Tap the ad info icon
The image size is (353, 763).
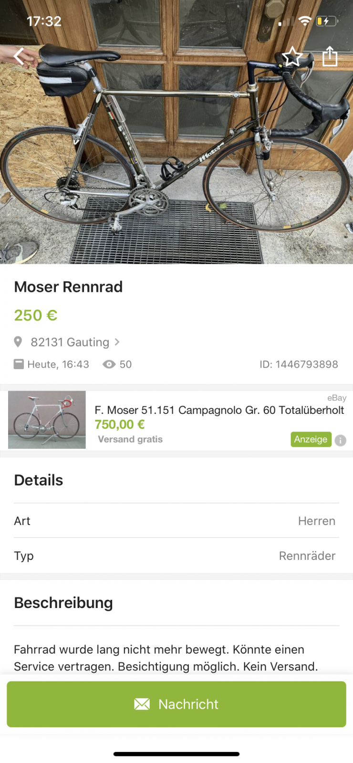tap(340, 440)
